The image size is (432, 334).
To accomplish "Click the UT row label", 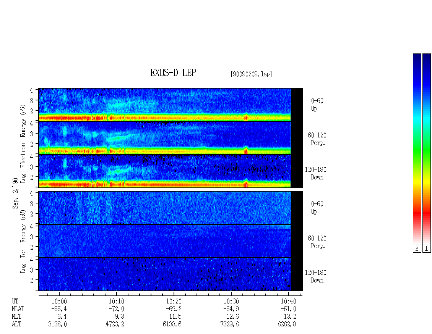I will (15, 301).
